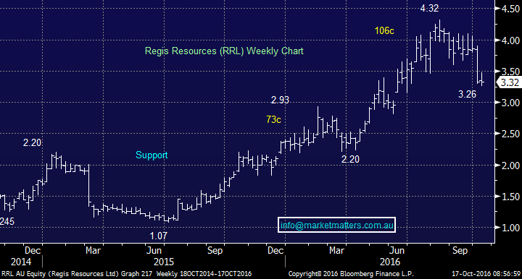
Task: Click the 'RRL AU Equity' footer text
Action: point(24,274)
